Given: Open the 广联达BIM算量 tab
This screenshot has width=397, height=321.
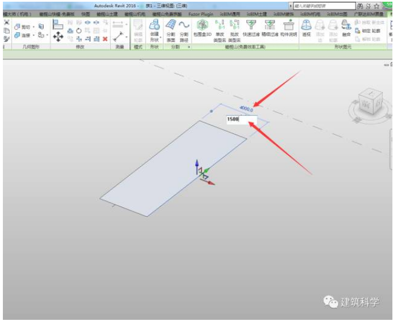Looking at the screenshot, I should point(369,14).
